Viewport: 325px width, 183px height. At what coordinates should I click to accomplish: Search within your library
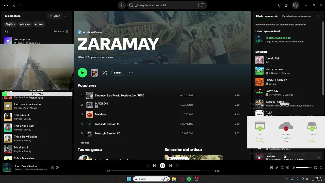pos(7,32)
